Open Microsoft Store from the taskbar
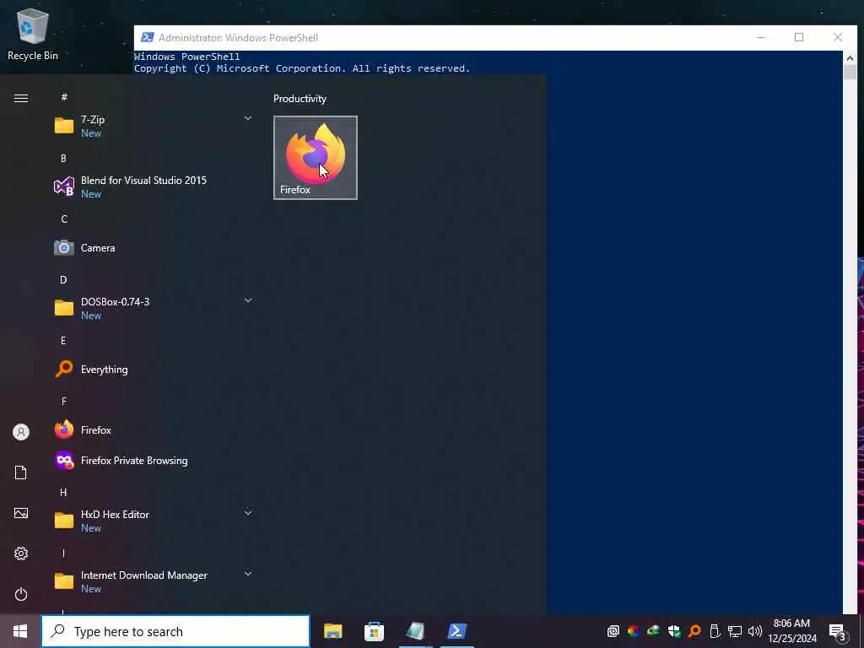 tap(374, 631)
